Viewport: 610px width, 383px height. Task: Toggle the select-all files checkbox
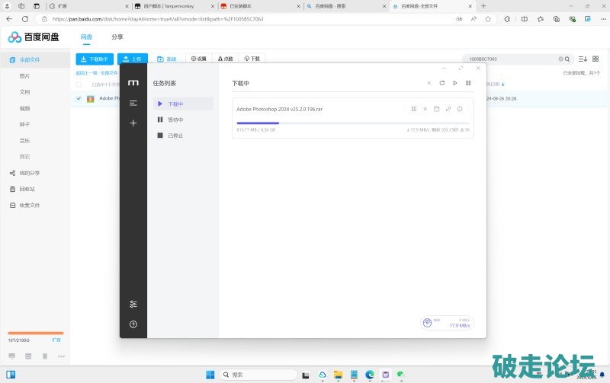click(x=79, y=85)
